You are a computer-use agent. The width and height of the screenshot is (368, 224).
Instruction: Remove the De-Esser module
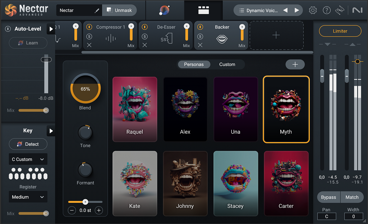point(144,45)
